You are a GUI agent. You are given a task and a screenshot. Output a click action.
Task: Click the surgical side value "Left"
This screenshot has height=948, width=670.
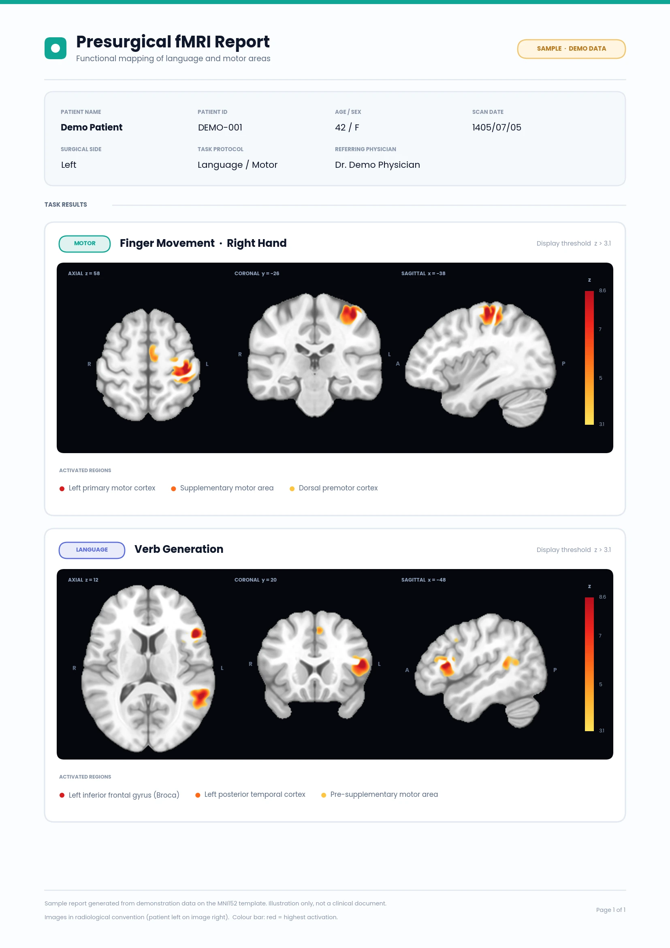pos(68,165)
